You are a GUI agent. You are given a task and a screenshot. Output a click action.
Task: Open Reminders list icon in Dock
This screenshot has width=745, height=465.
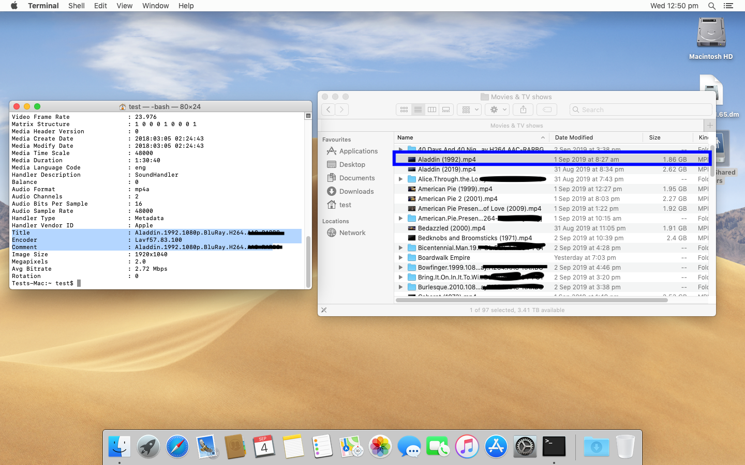[x=322, y=446]
